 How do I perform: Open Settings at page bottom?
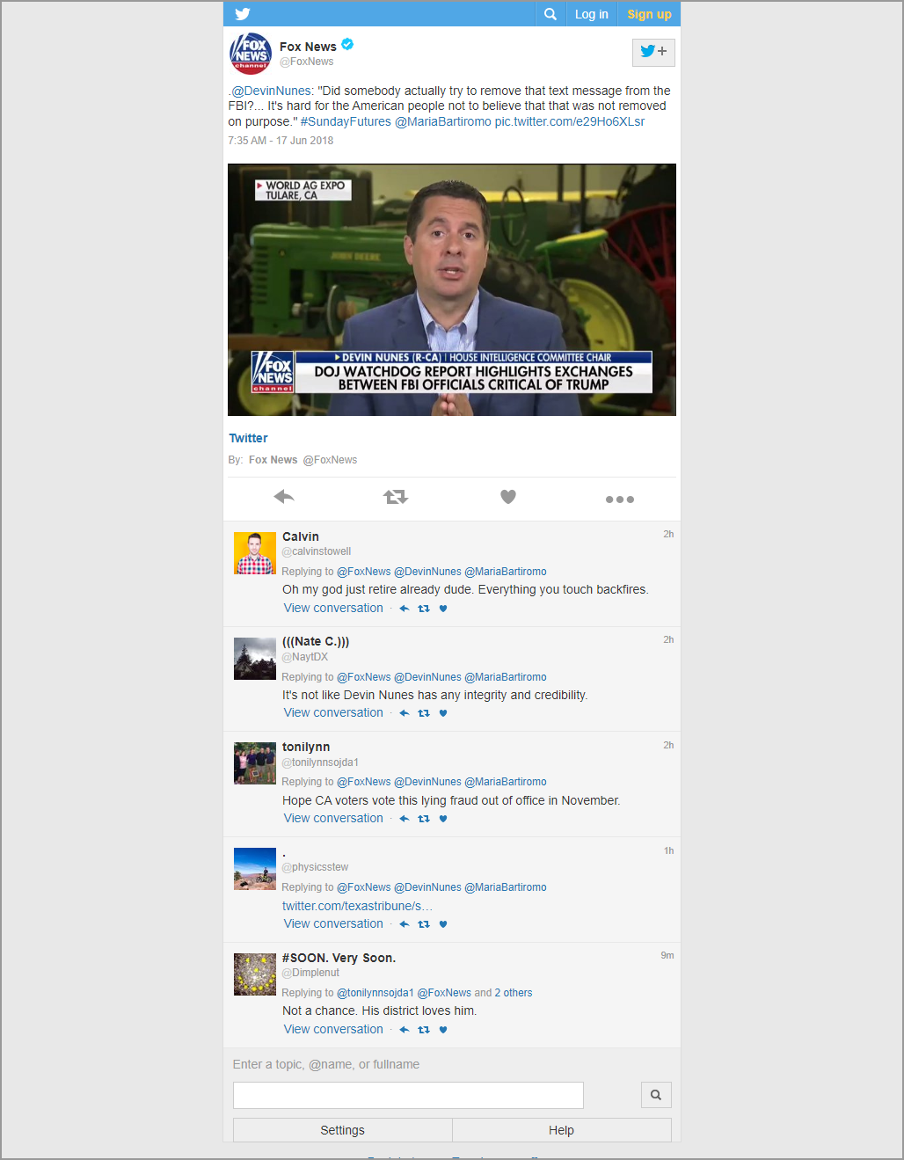coord(343,1130)
